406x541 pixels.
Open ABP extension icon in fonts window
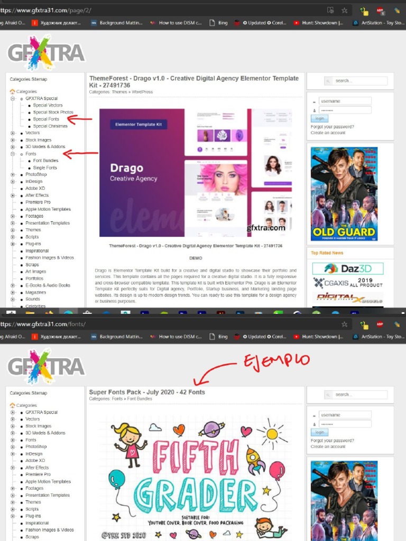pyautogui.click(x=380, y=324)
